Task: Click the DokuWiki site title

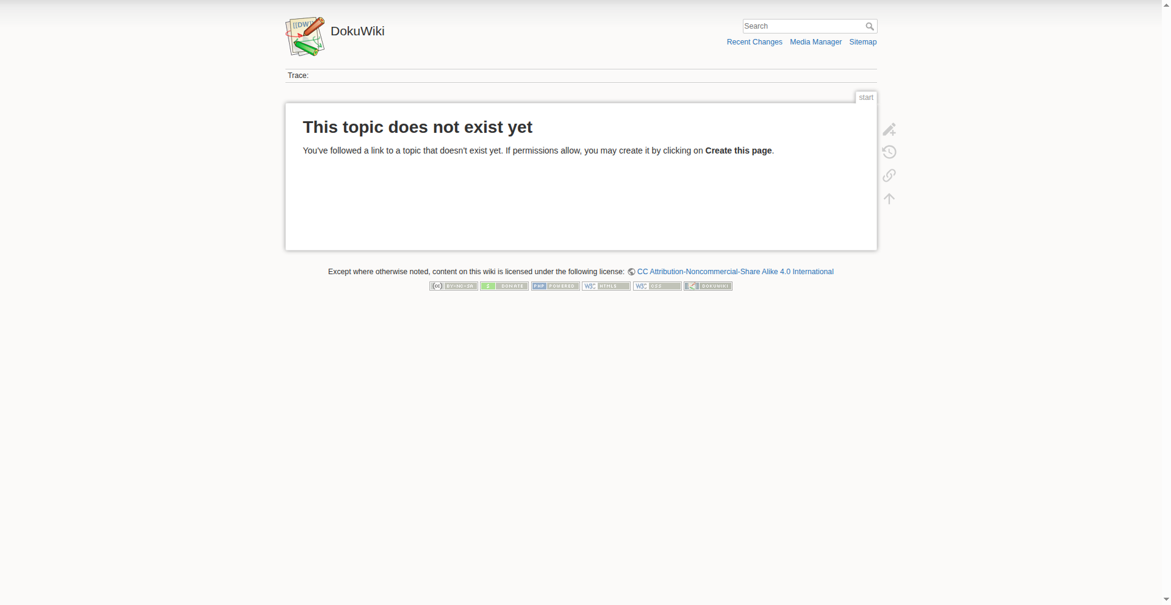Action: click(357, 31)
